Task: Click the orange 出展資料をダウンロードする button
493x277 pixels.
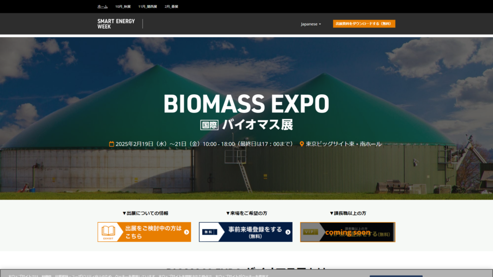Action: (364, 24)
